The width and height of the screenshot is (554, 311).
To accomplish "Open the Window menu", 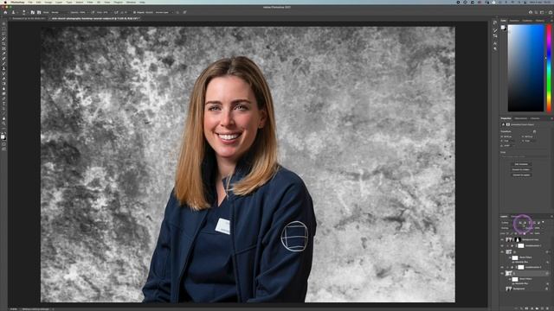I will pyautogui.click(x=131, y=2).
